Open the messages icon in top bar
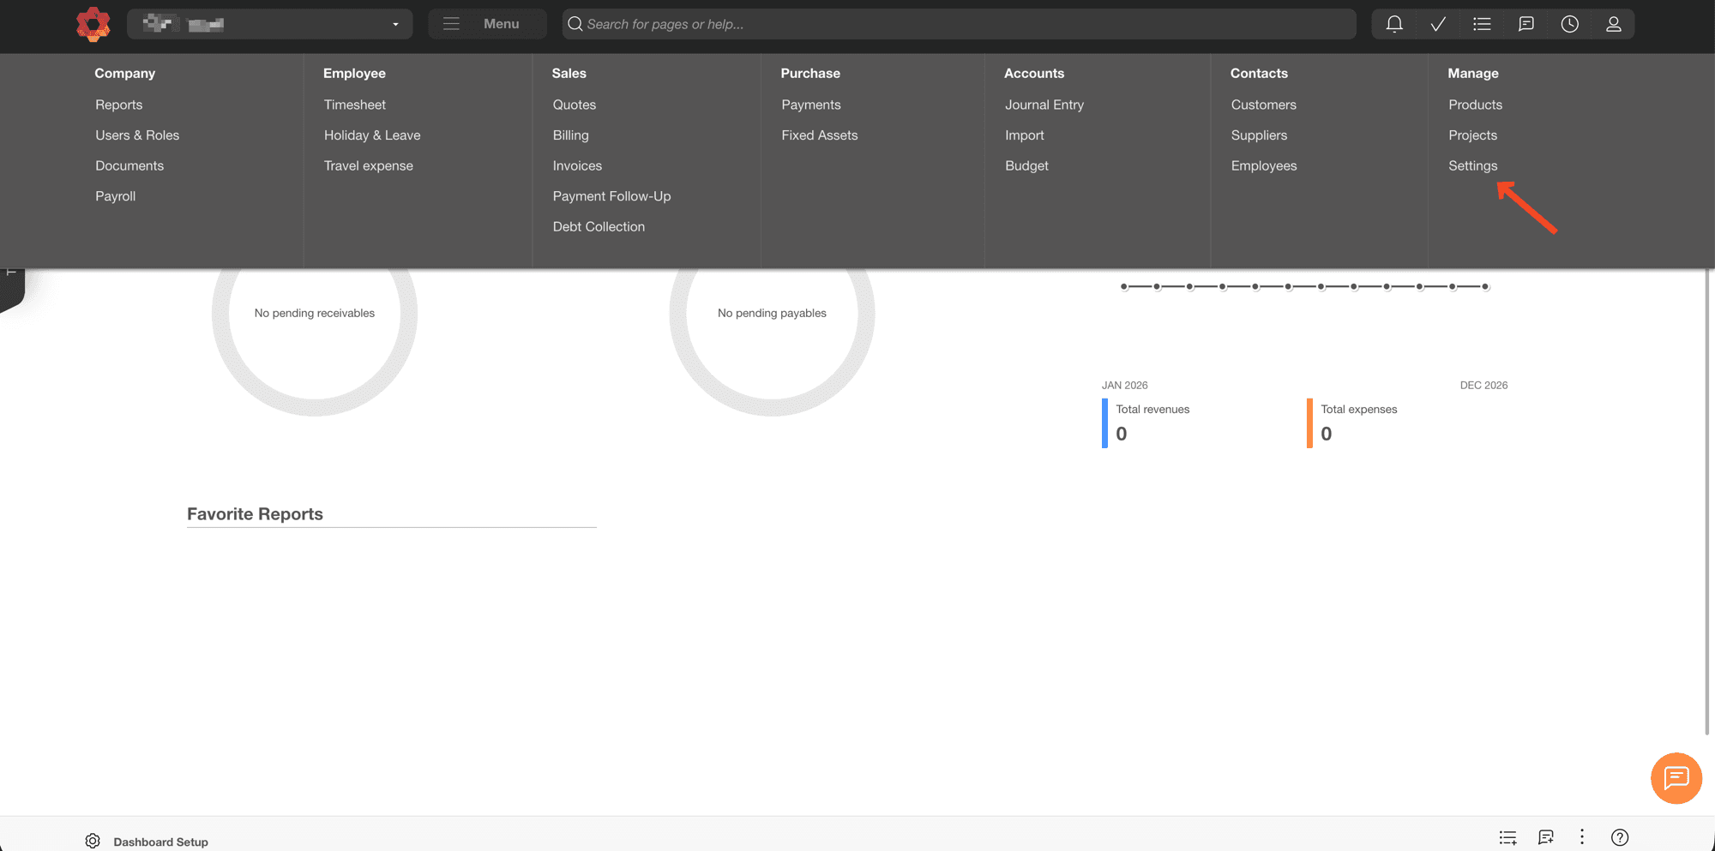The image size is (1715, 851). [1525, 24]
